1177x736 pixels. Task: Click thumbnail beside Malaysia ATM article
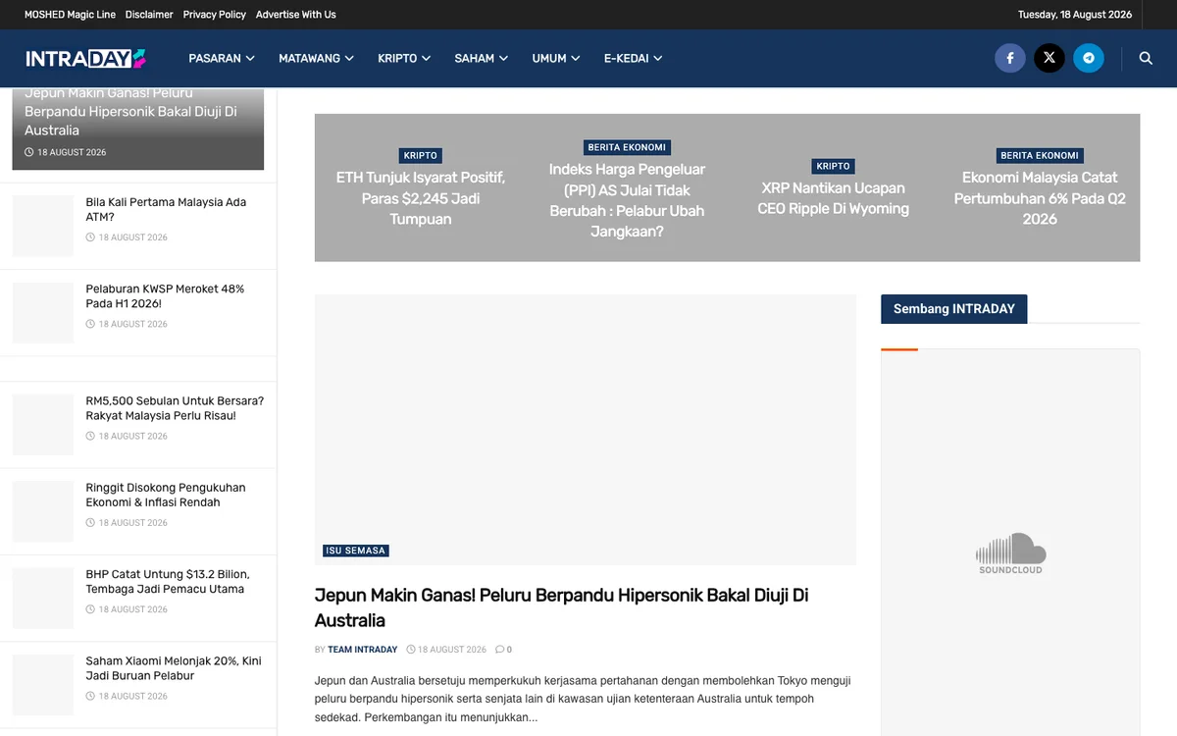pyautogui.click(x=43, y=226)
